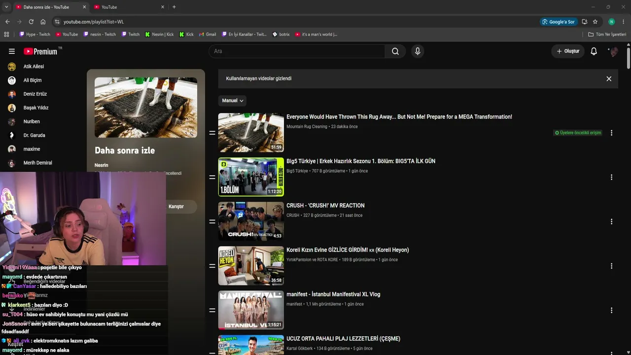Click the Chrome address bar URL
631x355 pixels.
click(94, 22)
